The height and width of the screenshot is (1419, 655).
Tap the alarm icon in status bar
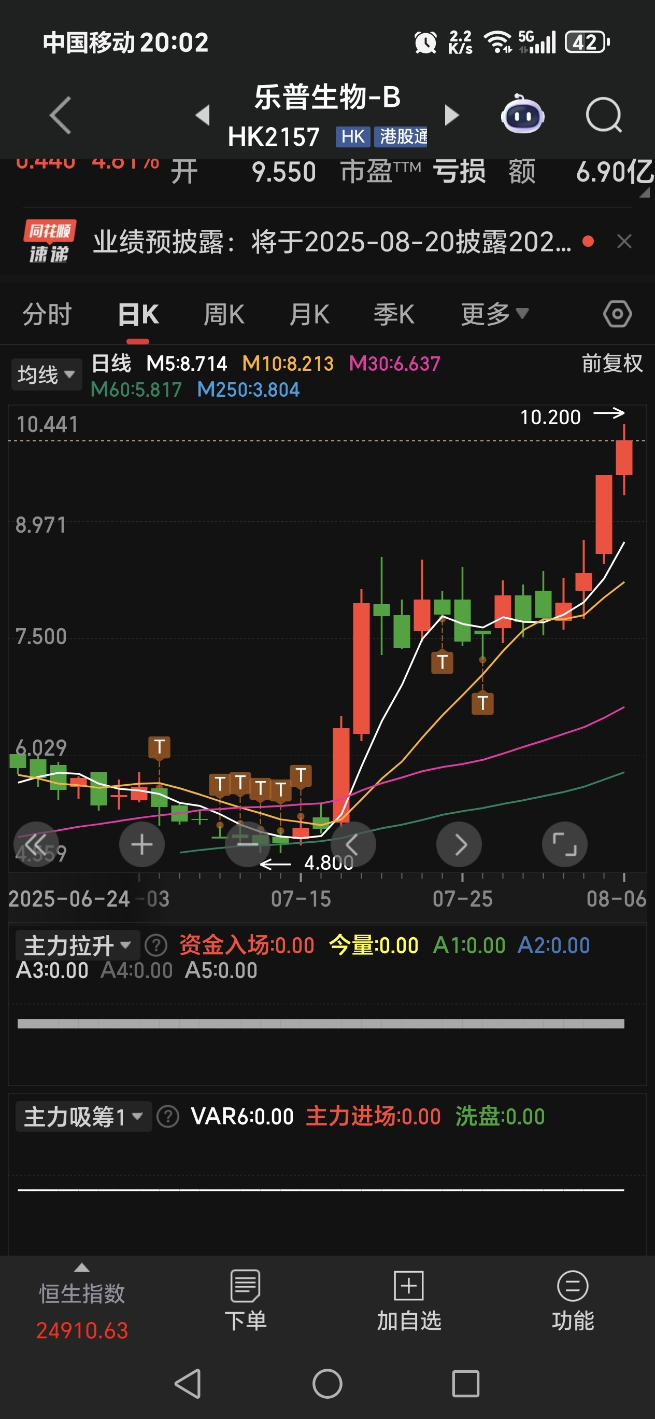[425, 43]
